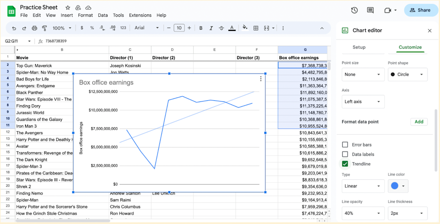Format as currency with dollar icon
The height and width of the screenshot is (224, 440).
coord(82,28)
